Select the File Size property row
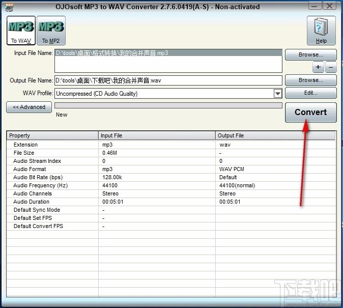Screen dimensions: 343x308 click(x=171, y=153)
